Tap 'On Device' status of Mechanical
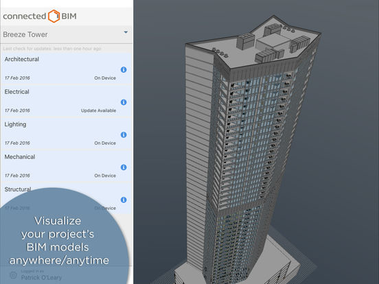Viewport: 379px width, 284px height. pyautogui.click(x=105, y=176)
